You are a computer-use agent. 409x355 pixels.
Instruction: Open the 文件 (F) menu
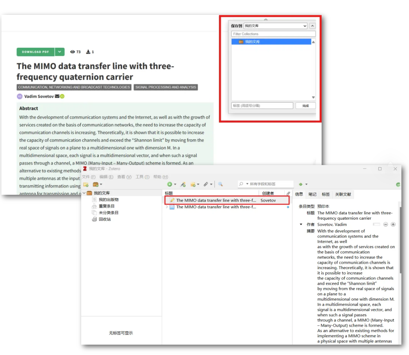89,177
